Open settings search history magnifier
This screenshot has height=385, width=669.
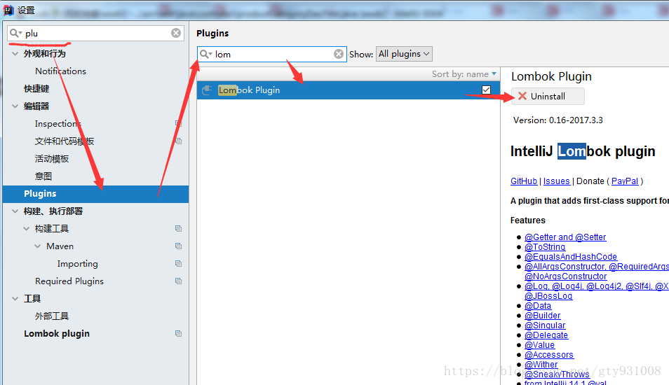point(15,33)
